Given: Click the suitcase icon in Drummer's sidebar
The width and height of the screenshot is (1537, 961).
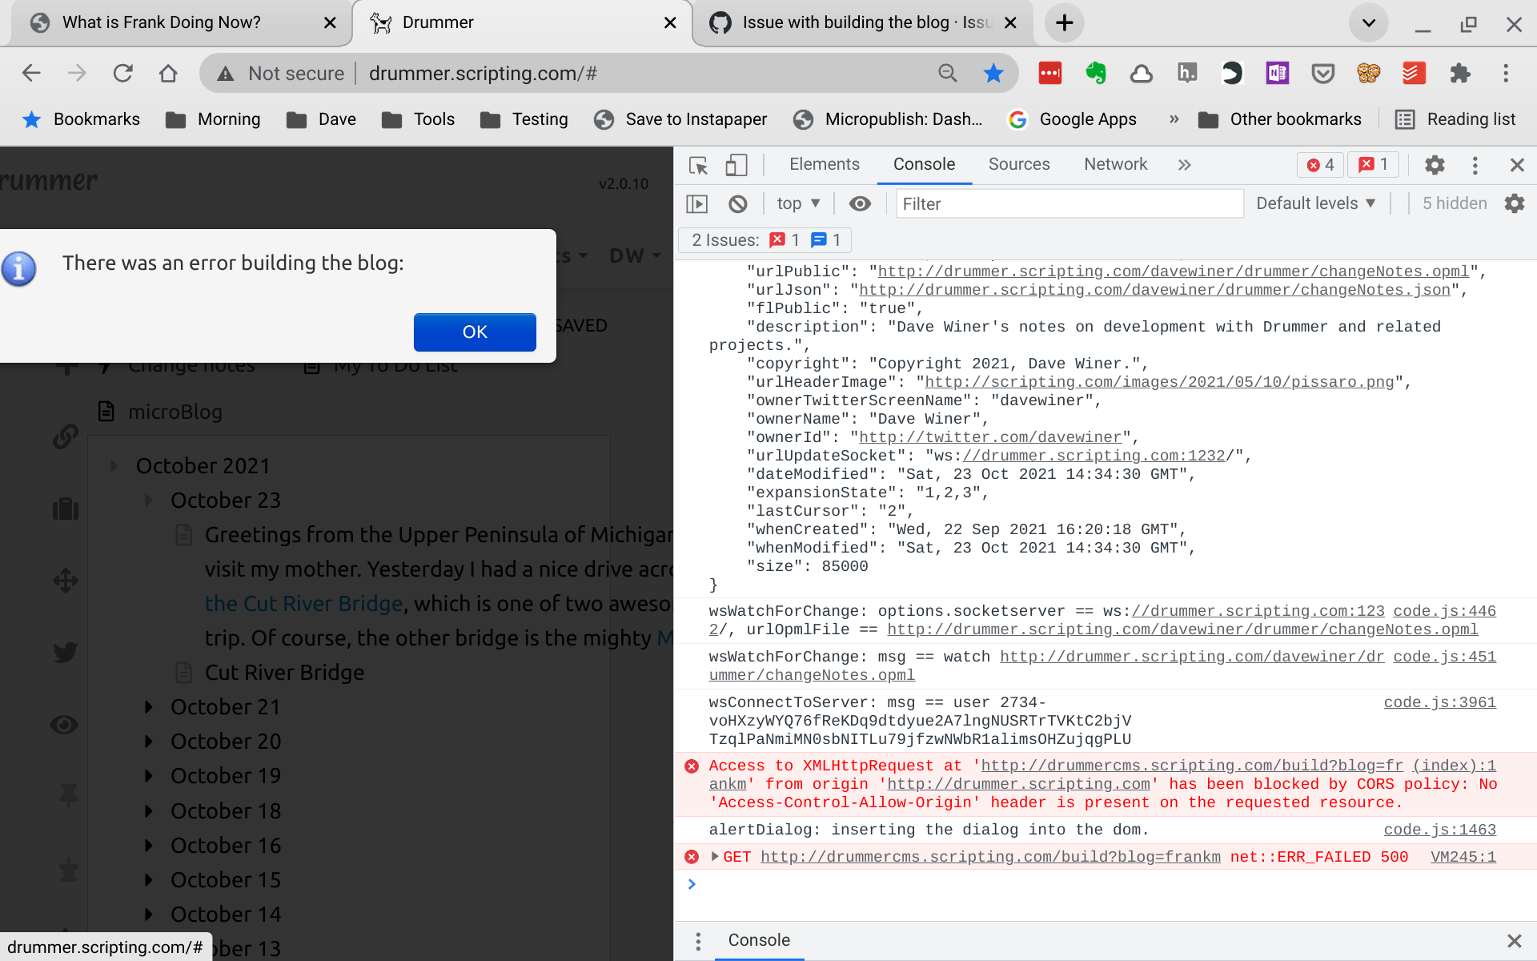Looking at the screenshot, I should pyautogui.click(x=65, y=509).
